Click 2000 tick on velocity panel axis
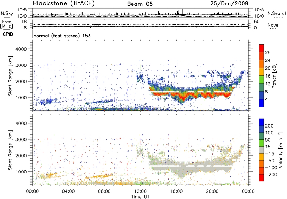 [x=21, y=156]
